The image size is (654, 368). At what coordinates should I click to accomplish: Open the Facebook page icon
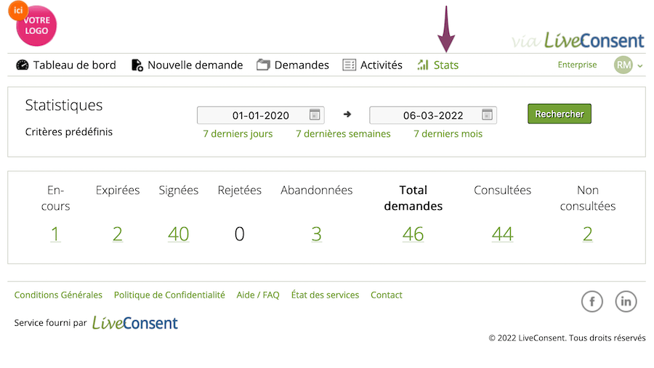pyautogui.click(x=592, y=301)
